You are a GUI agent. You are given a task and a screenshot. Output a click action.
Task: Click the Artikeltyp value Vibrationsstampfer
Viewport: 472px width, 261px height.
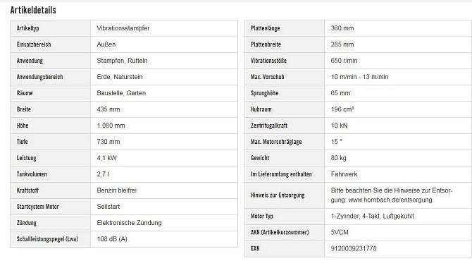pyautogui.click(x=123, y=28)
